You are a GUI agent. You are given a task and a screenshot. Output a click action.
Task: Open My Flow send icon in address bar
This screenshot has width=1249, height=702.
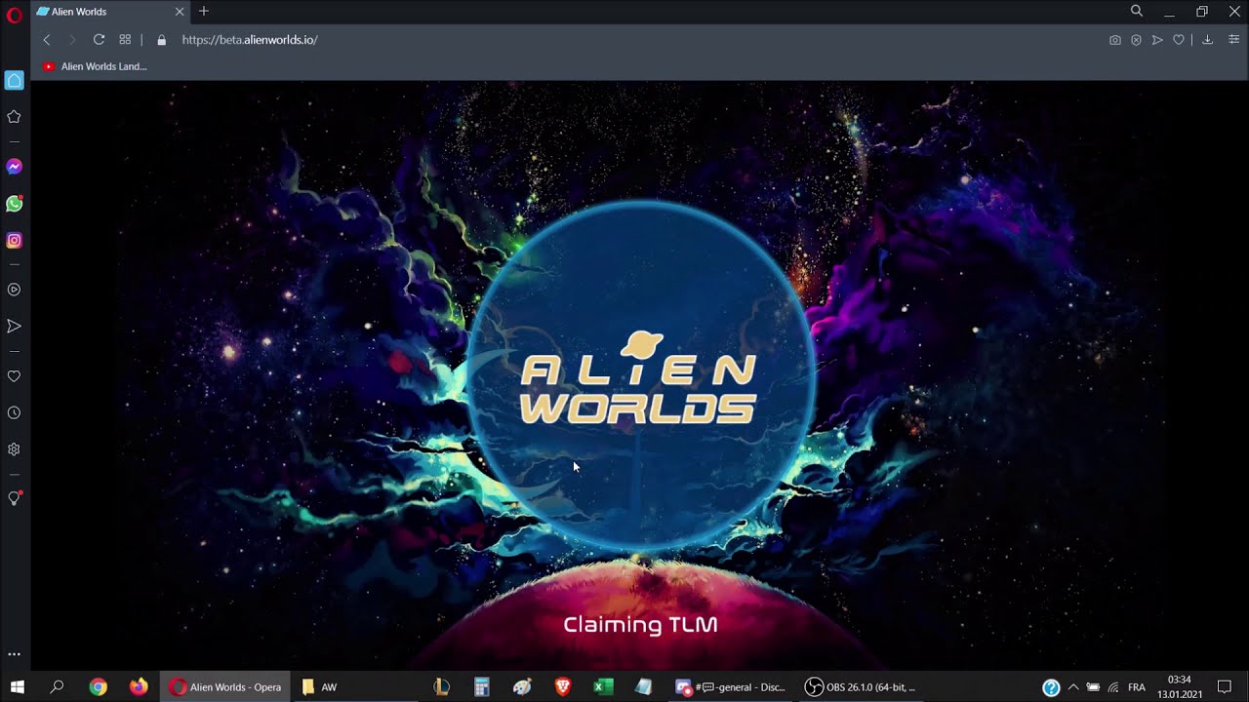(x=1157, y=40)
